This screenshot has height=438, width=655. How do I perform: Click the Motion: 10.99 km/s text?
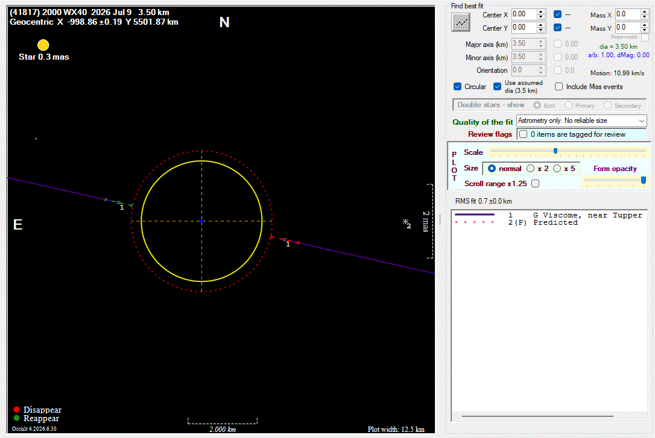[x=617, y=73]
